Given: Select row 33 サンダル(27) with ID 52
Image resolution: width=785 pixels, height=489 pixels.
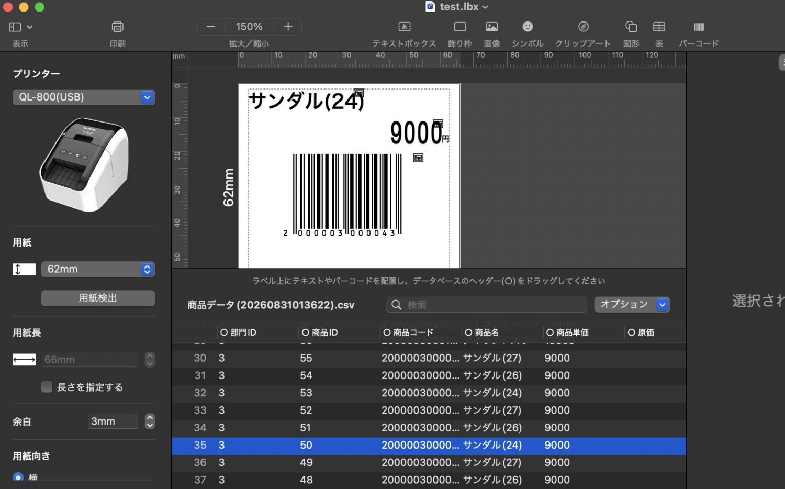Looking at the screenshot, I should tap(429, 410).
